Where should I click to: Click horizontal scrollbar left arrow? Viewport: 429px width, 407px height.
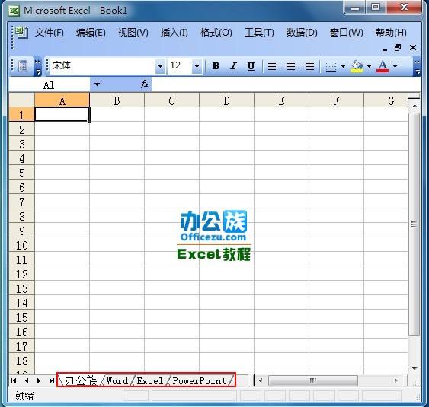click(261, 380)
